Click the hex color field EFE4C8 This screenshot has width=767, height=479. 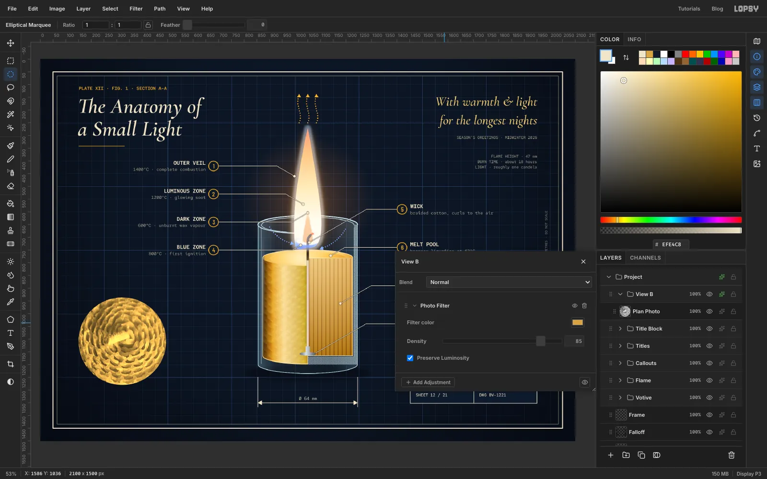pyautogui.click(x=671, y=244)
